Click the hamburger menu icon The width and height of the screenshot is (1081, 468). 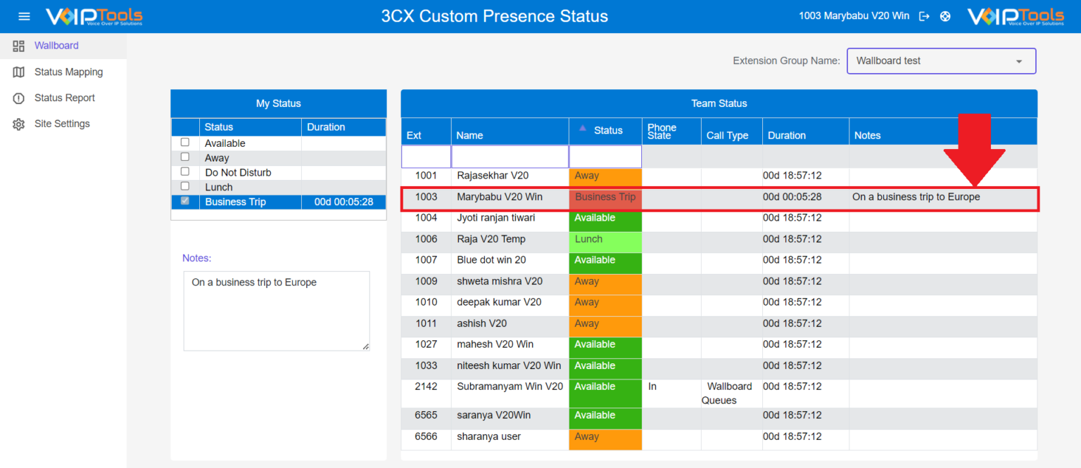point(24,16)
